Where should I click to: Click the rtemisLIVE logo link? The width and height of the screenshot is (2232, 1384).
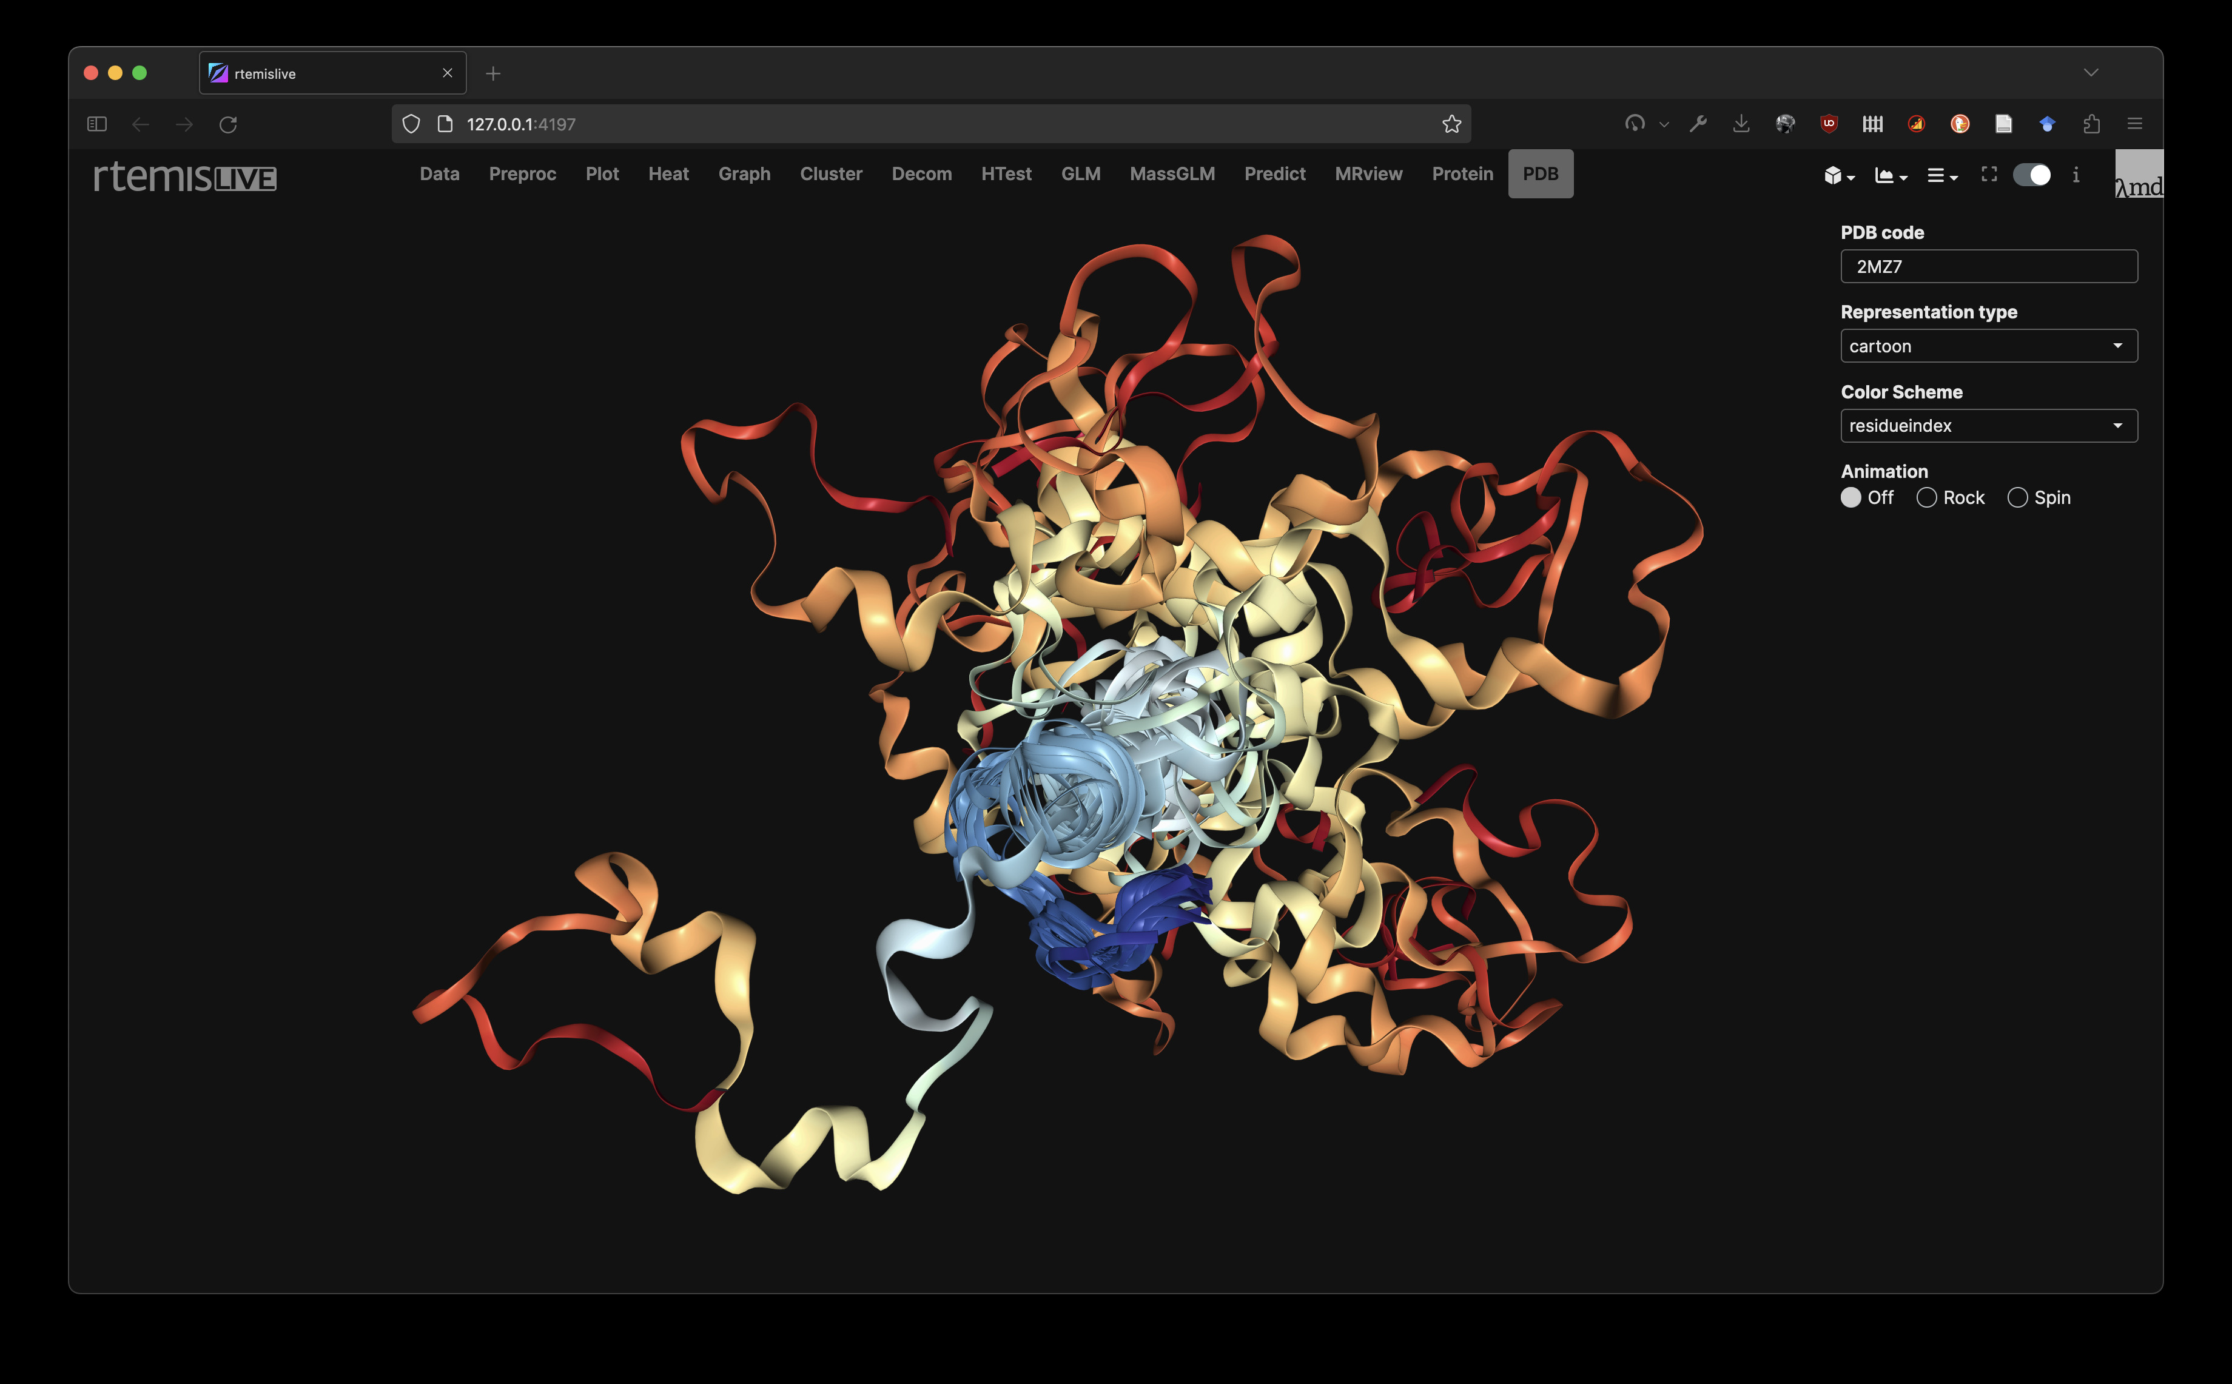pyautogui.click(x=185, y=176)
